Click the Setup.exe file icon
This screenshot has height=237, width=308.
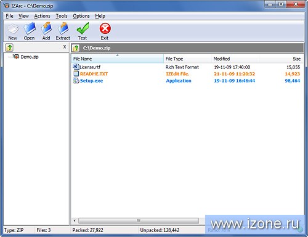point(76,80)
